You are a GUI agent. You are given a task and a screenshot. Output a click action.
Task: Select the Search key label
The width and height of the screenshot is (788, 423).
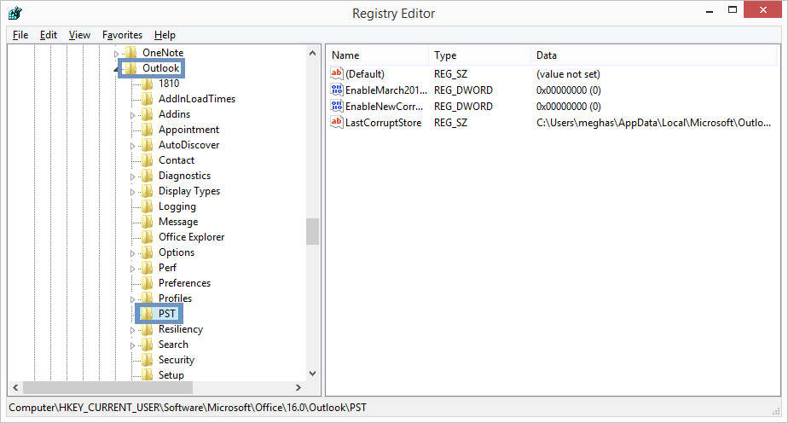tap(173, 345)
